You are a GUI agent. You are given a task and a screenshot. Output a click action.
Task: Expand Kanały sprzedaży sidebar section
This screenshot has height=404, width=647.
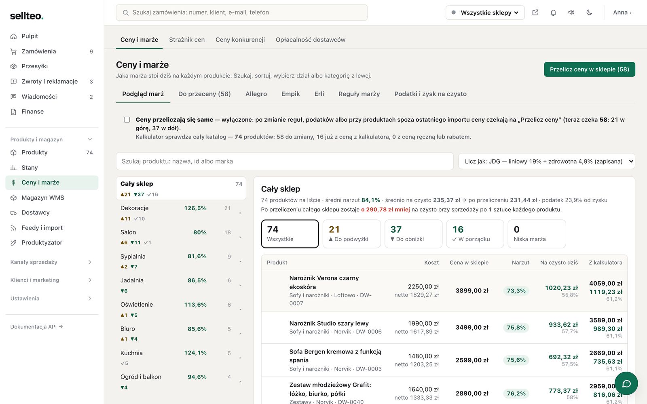52,262
